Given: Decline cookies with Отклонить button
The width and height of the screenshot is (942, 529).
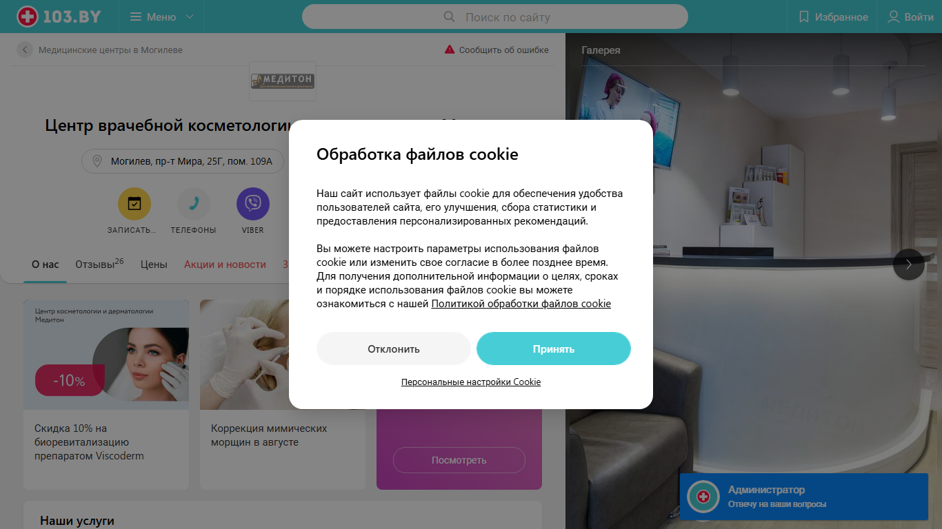Looking at the screenshot, I should coord(394,349).
